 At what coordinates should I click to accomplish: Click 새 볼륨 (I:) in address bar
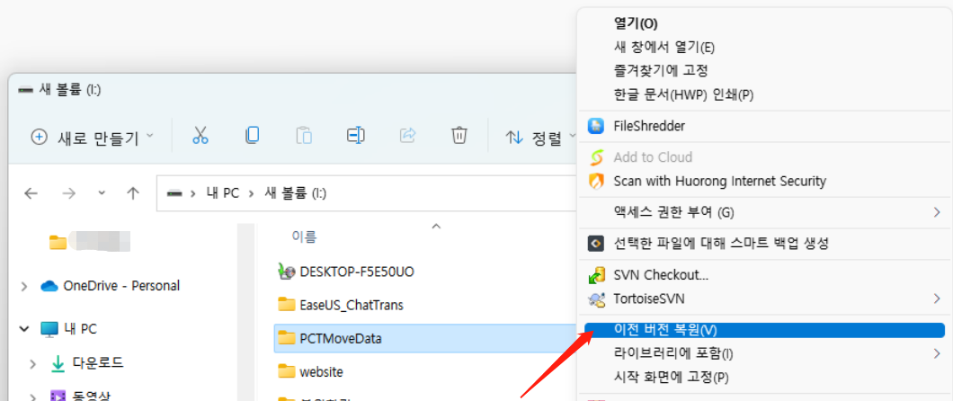coord(296,193)
